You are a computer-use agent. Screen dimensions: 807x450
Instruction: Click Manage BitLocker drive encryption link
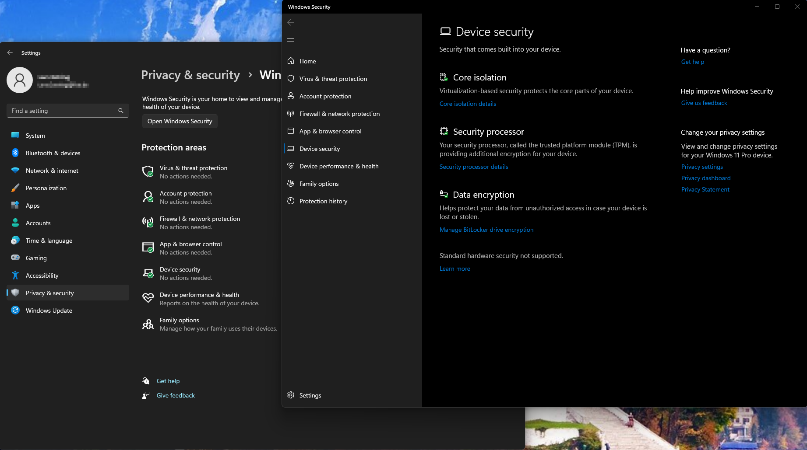point(486,230)
